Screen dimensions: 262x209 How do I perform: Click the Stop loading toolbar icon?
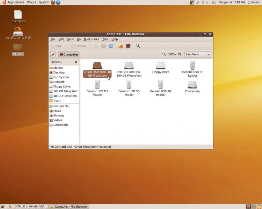pos(103,46)
